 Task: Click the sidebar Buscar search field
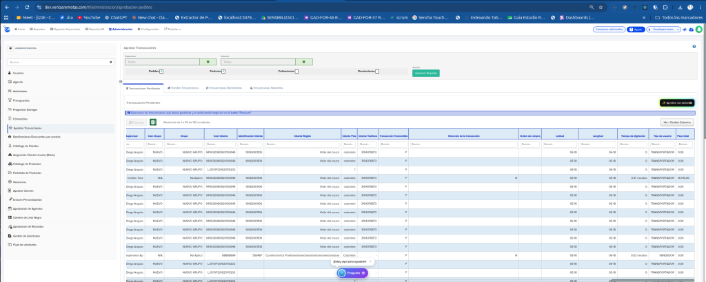pos(58,62)
